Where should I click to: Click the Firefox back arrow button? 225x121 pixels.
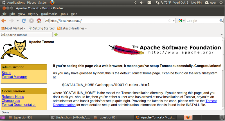4,21
